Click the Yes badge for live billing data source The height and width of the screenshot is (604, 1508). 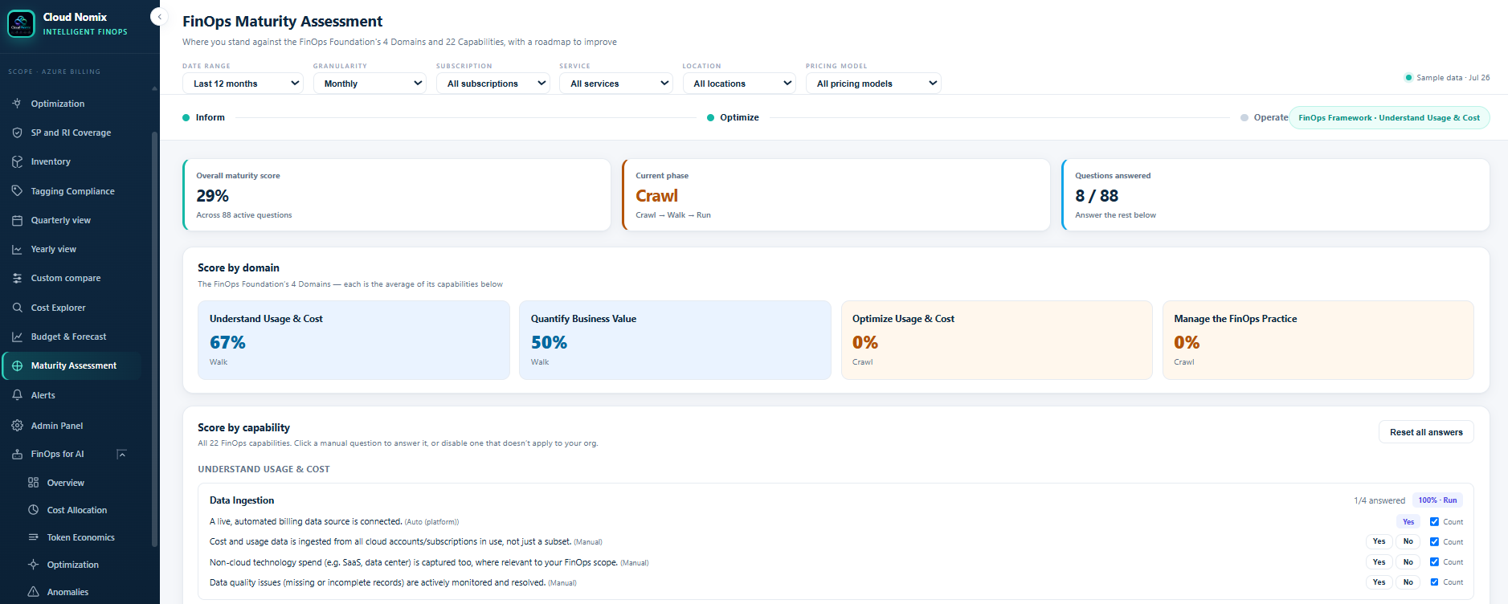click(x=1408, y=522)
